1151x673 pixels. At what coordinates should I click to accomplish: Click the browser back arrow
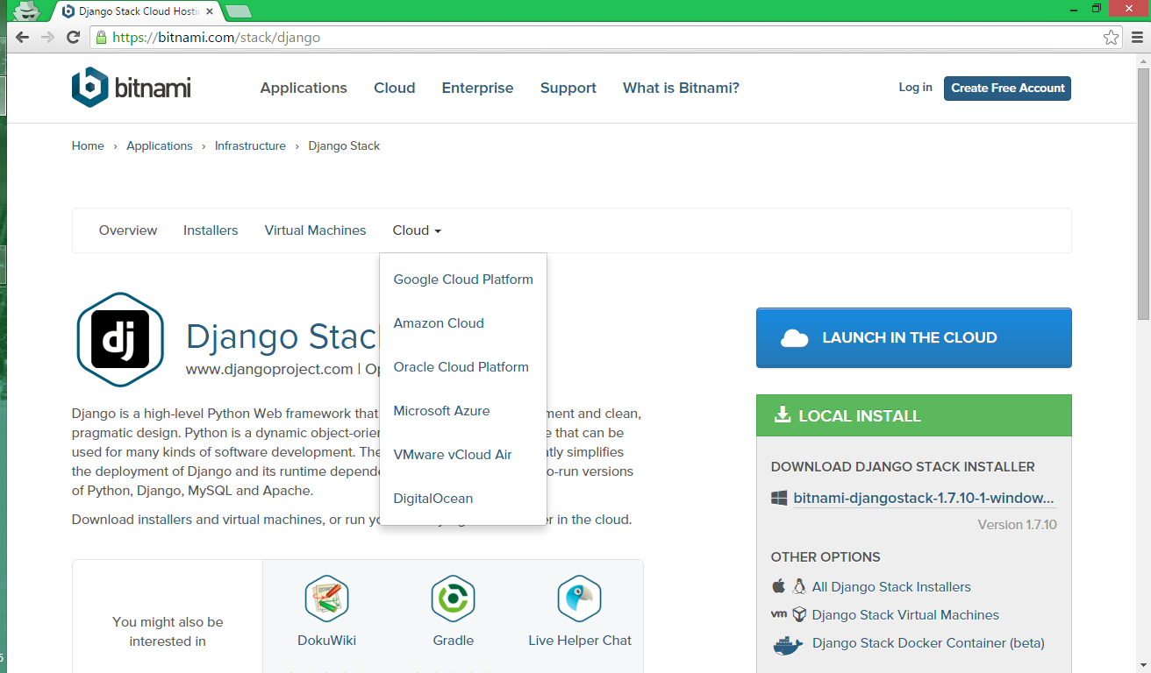click(23, 38)
